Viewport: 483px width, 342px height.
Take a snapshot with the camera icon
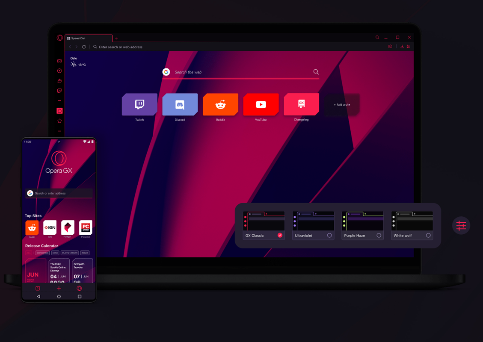click(x=390, y=47)
